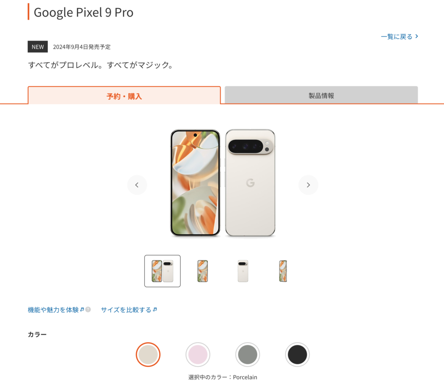Click external-link icon after サイズを比較する
Image resolution: width=444 pixels, height=389 pixels.
click(155, 310)
